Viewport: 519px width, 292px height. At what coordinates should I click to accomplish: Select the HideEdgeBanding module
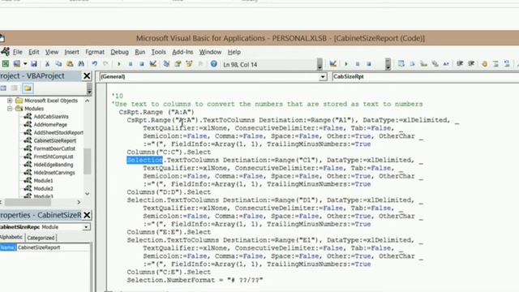pos(54,165)
